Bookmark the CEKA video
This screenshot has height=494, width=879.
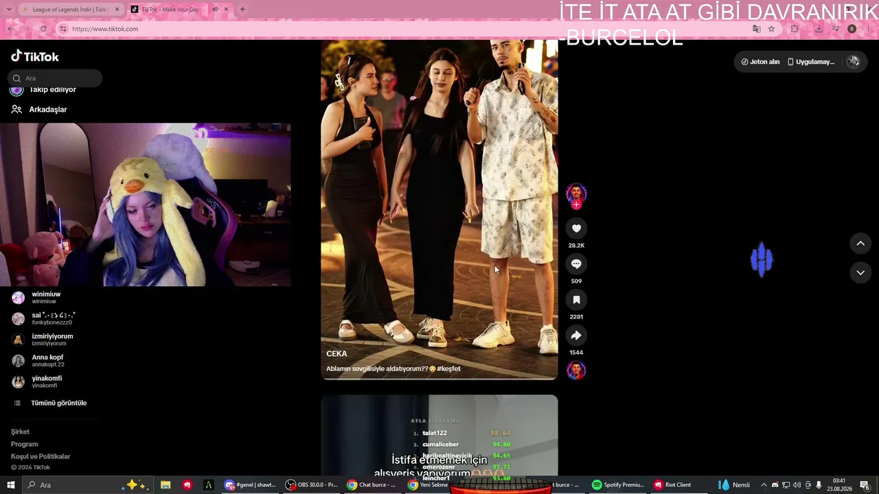576,300
